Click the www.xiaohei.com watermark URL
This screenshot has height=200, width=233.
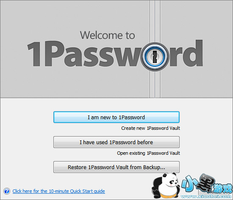(207, 197)
